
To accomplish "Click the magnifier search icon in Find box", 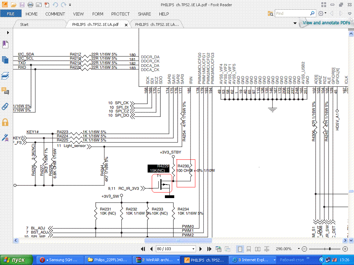I will tap(312, 13).
